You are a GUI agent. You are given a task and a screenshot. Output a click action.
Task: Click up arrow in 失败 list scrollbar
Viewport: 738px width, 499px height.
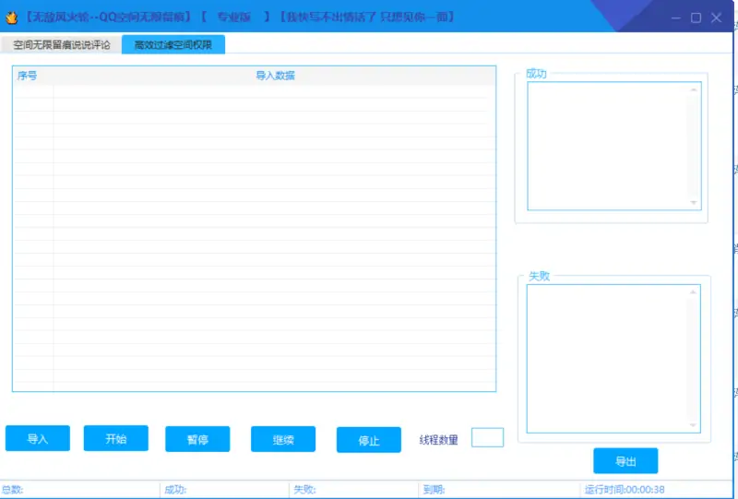(x=694, y=292)
